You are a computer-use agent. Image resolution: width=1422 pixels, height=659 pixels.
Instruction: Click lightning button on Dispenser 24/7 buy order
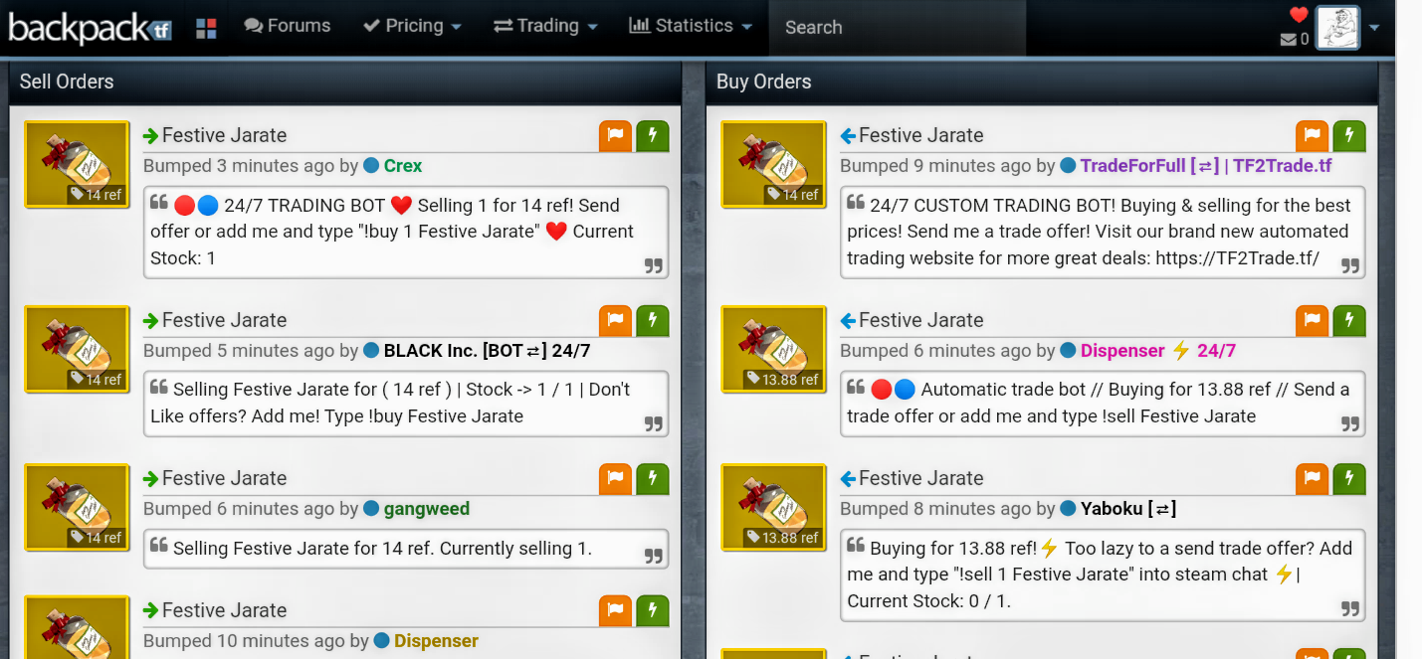point(1349,321)
